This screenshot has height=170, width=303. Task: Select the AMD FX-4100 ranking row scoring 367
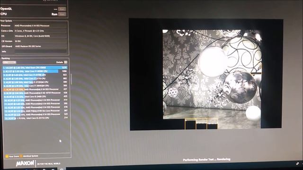point(36,111)
